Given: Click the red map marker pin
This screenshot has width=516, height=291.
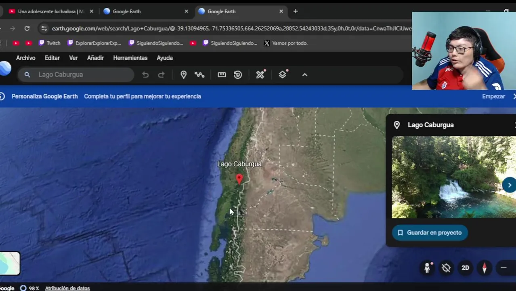Looking at the screenshot, I should (x=239, y=179).
